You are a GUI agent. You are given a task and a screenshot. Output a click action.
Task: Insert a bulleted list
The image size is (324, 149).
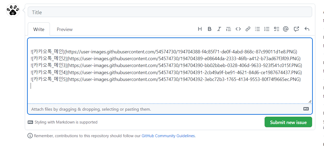tap(257, 29)
